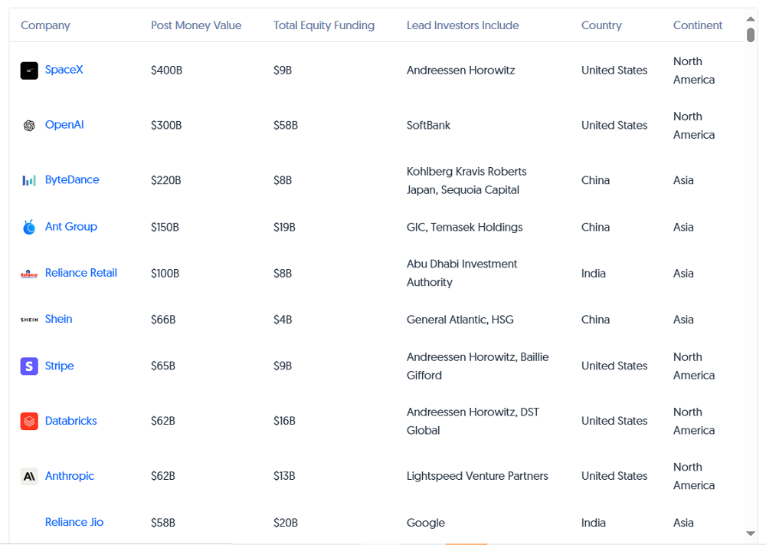Click the Reliance Retail logo icon
This screenshot has width=766, height=545.
(x=29, y=274)
